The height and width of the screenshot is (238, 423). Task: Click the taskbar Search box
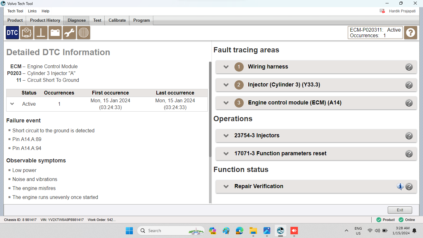tap(171, 231)
